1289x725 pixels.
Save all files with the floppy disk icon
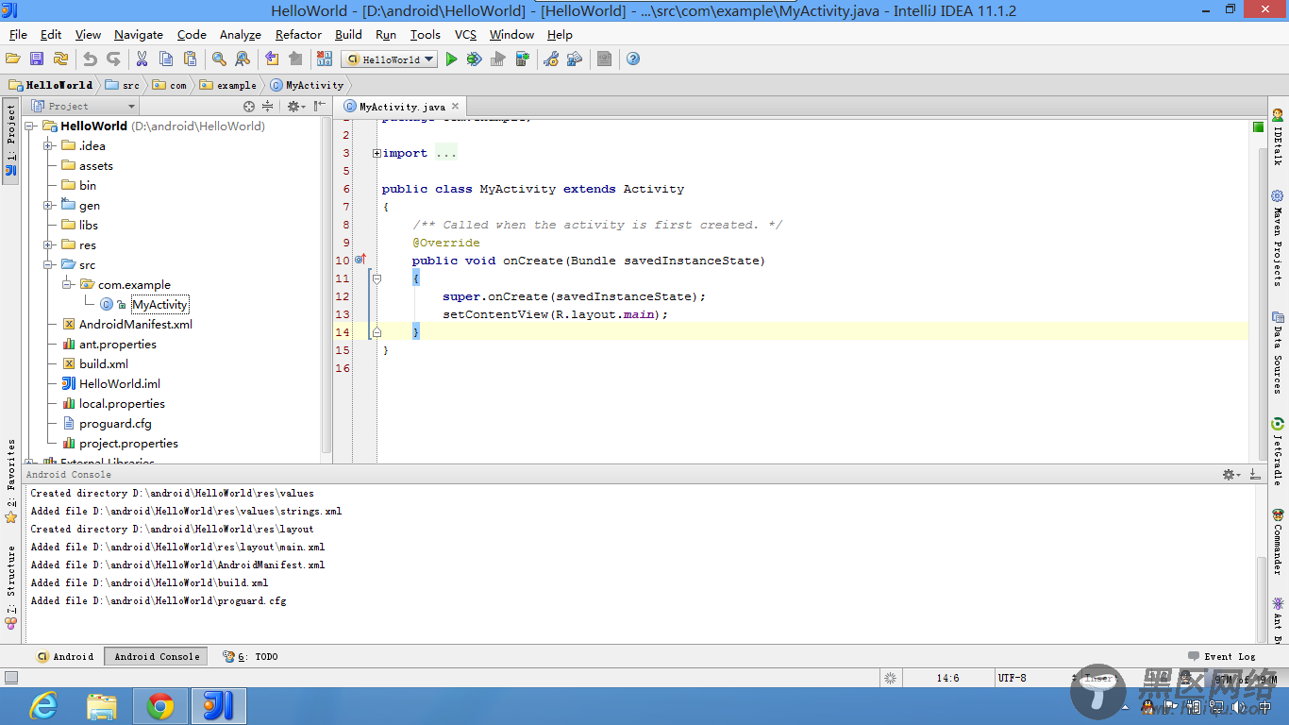point(37,59)
